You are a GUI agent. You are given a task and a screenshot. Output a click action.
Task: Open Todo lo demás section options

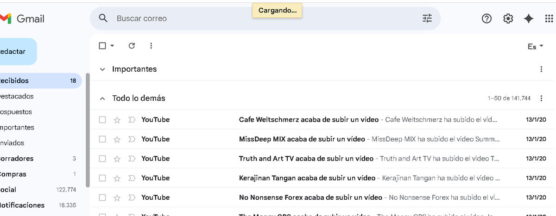point(541,99)
